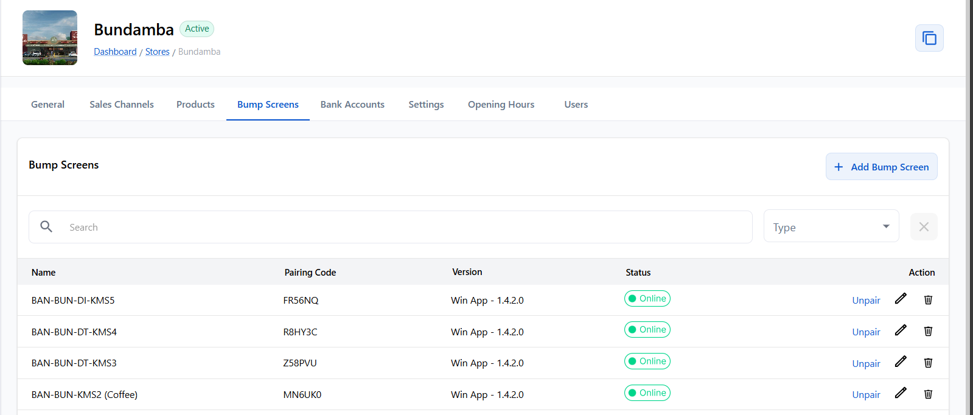Viewport: 973px width, 415px height.
Task: Clear filters with the X button
Action: 924,227
